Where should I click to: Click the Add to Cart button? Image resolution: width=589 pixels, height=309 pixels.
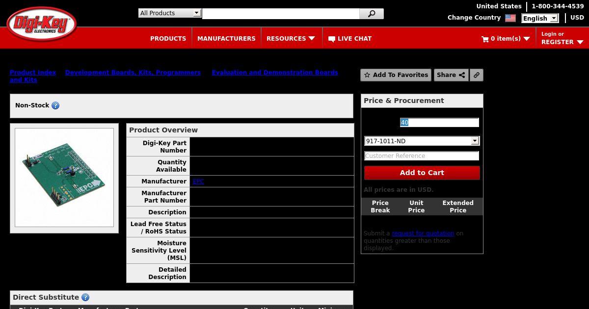click(422, 173)
